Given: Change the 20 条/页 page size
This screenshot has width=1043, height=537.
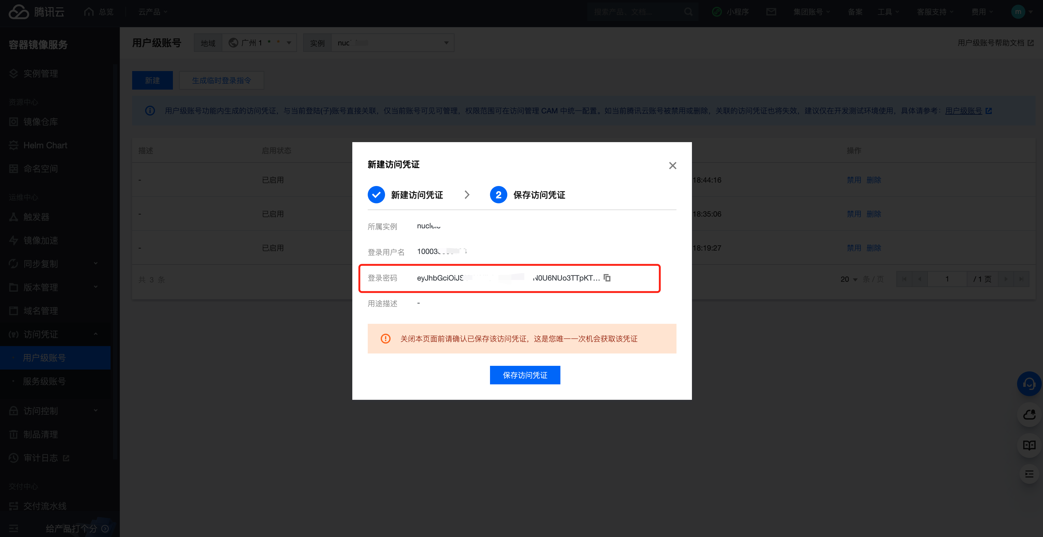Looking at the screenshot, I should pos(849,279).
